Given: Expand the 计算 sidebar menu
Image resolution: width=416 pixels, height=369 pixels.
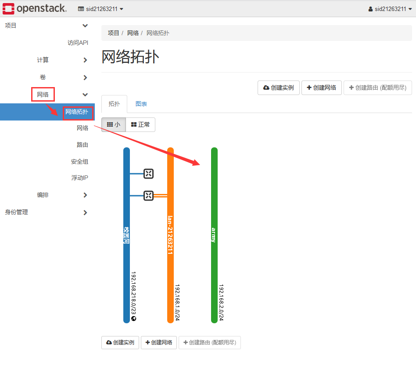Looking at the screenshot, I should tap(62, 60).
